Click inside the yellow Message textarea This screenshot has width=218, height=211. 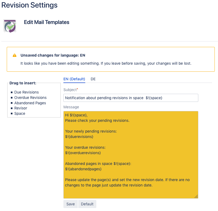click(131, 155)
